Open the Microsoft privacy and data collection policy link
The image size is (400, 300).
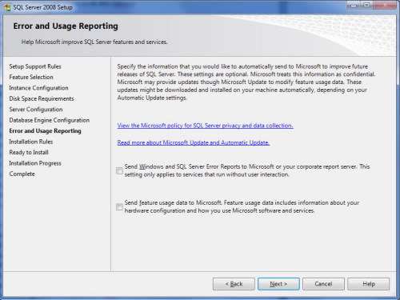click(x=205, y=126)
